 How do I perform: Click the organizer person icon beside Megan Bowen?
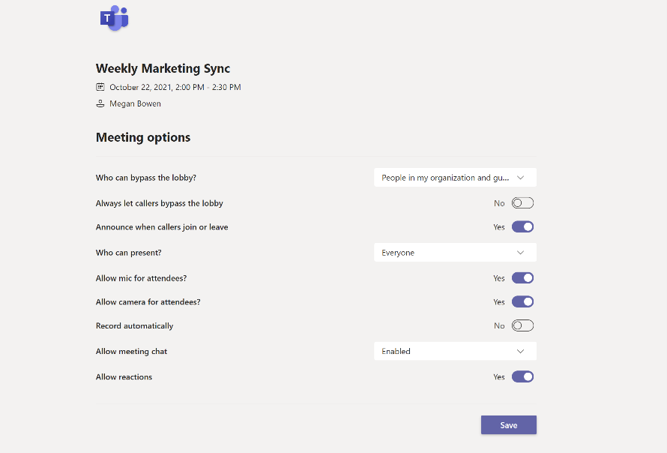click(x=100, y=103)
